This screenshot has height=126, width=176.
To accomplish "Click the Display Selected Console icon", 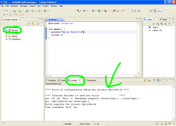I will 158,80.
